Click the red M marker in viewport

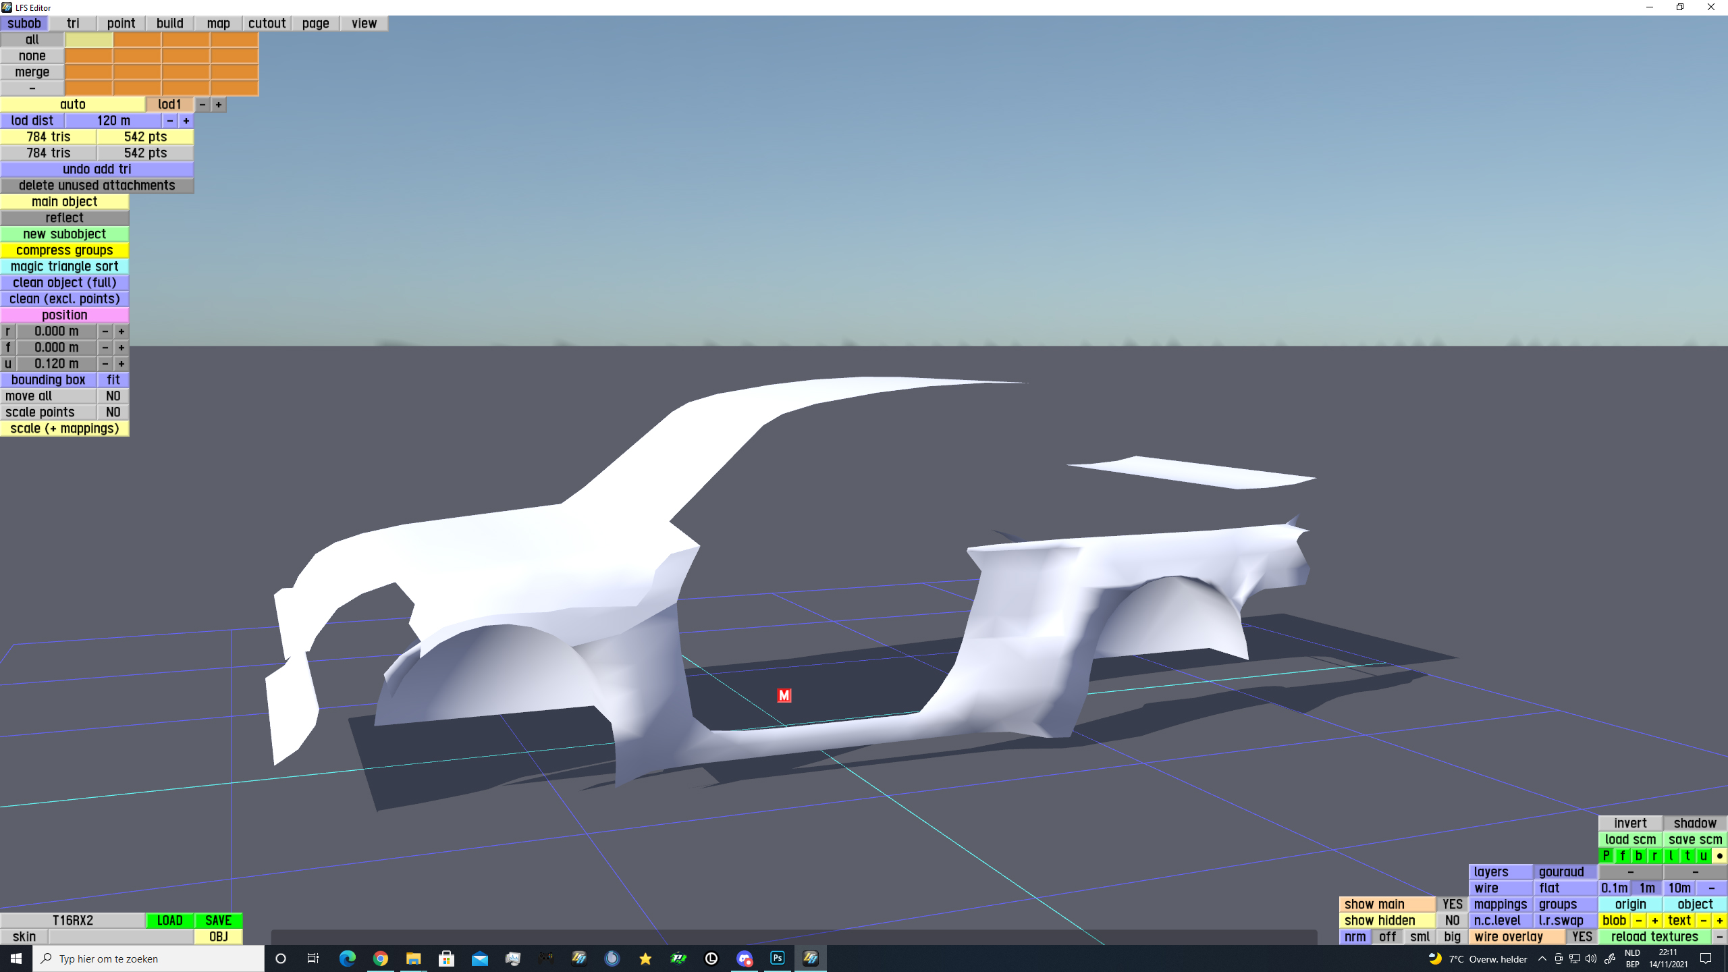(784, 695)
